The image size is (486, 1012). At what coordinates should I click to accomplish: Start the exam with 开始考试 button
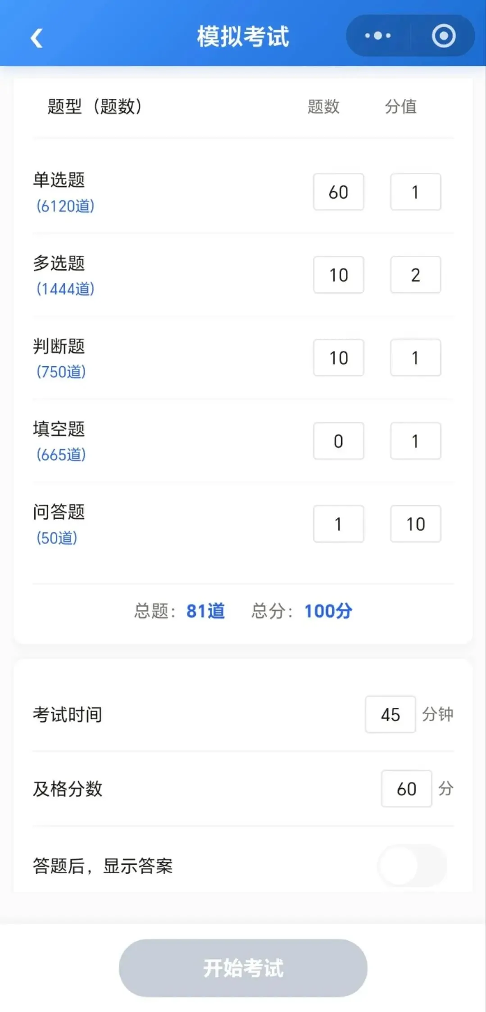point(243,967)
